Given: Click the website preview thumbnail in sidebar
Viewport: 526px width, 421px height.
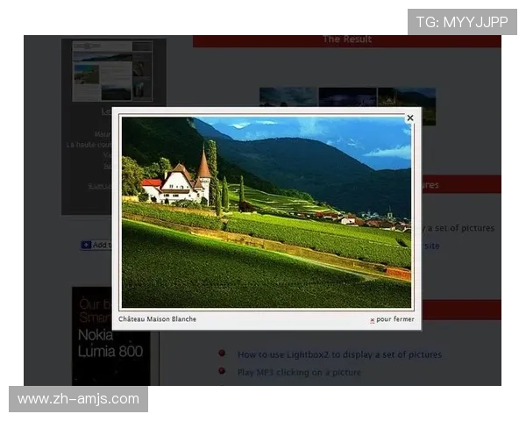Looking at the screenshot, I should pyautogui.click(x=113, y=70).
